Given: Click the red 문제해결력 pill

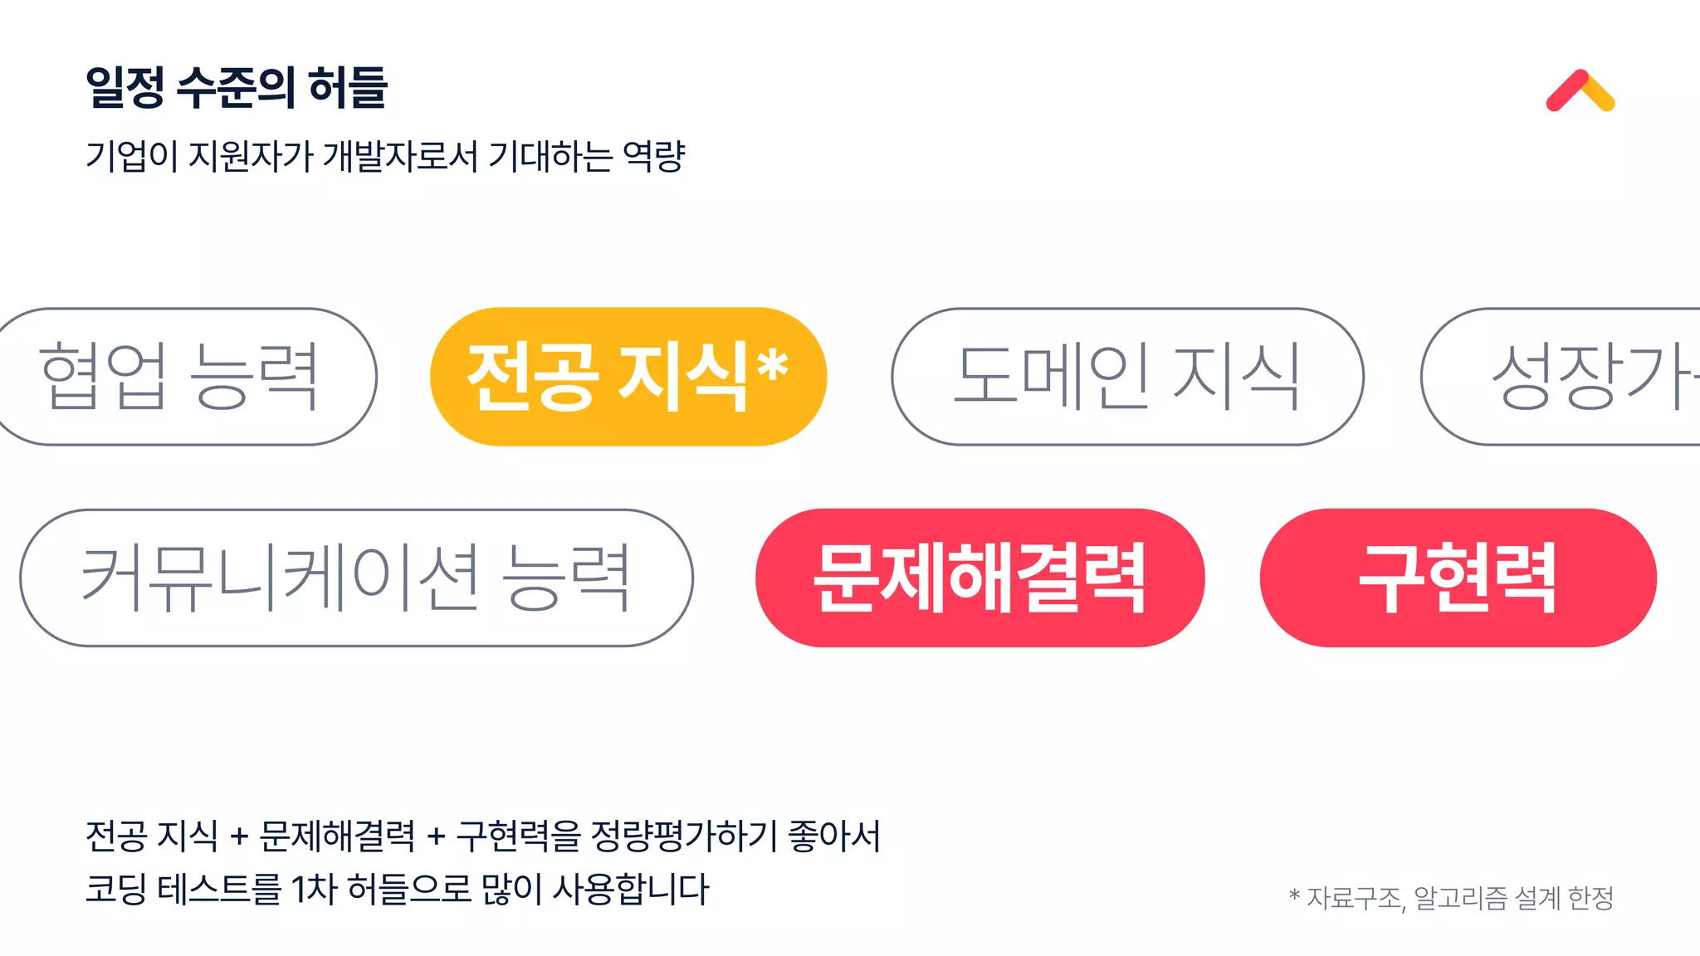Looking at the screenshot, I should pyautogui.click(x=979, y=578).
